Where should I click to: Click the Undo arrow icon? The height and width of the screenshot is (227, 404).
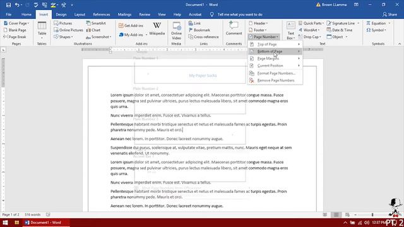click(x=17, y=4)
